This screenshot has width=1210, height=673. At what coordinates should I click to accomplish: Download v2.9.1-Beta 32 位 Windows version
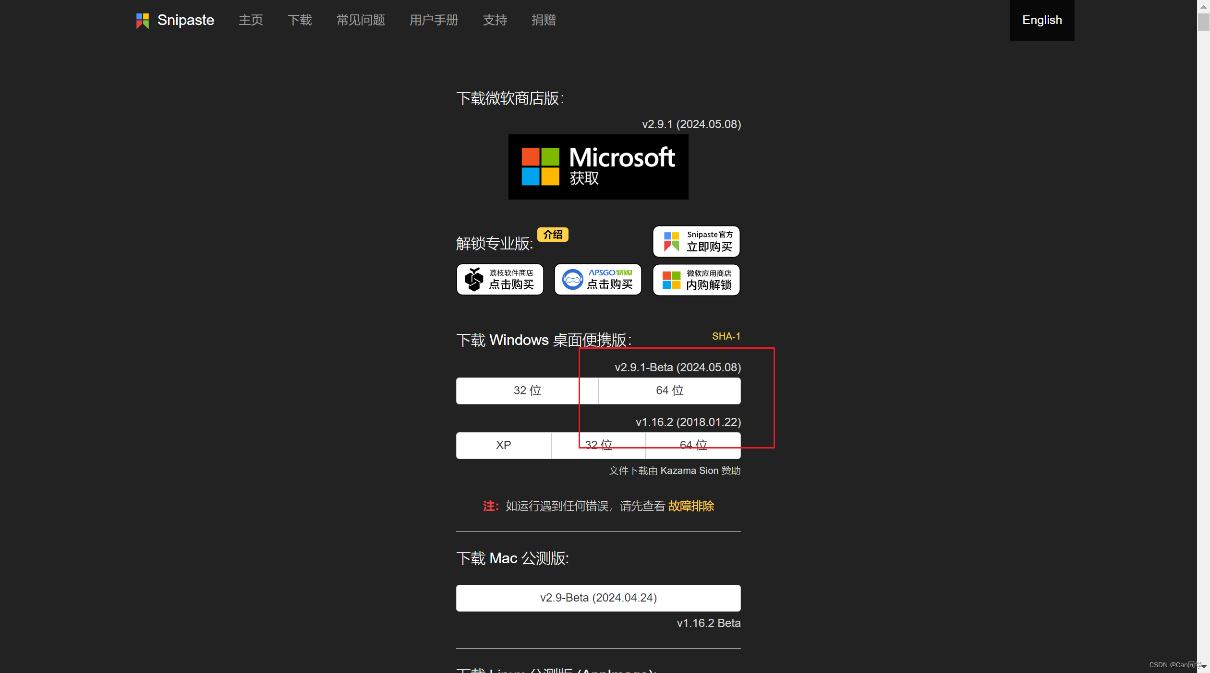527,390
